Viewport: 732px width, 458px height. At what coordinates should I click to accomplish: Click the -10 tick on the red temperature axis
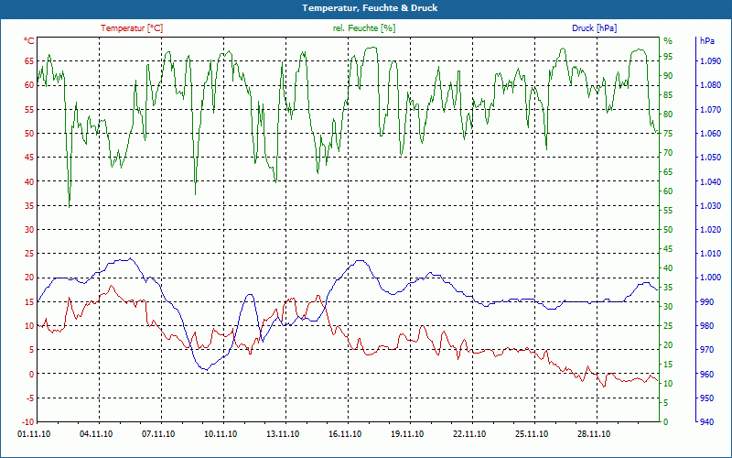click(x=28, y=422)
